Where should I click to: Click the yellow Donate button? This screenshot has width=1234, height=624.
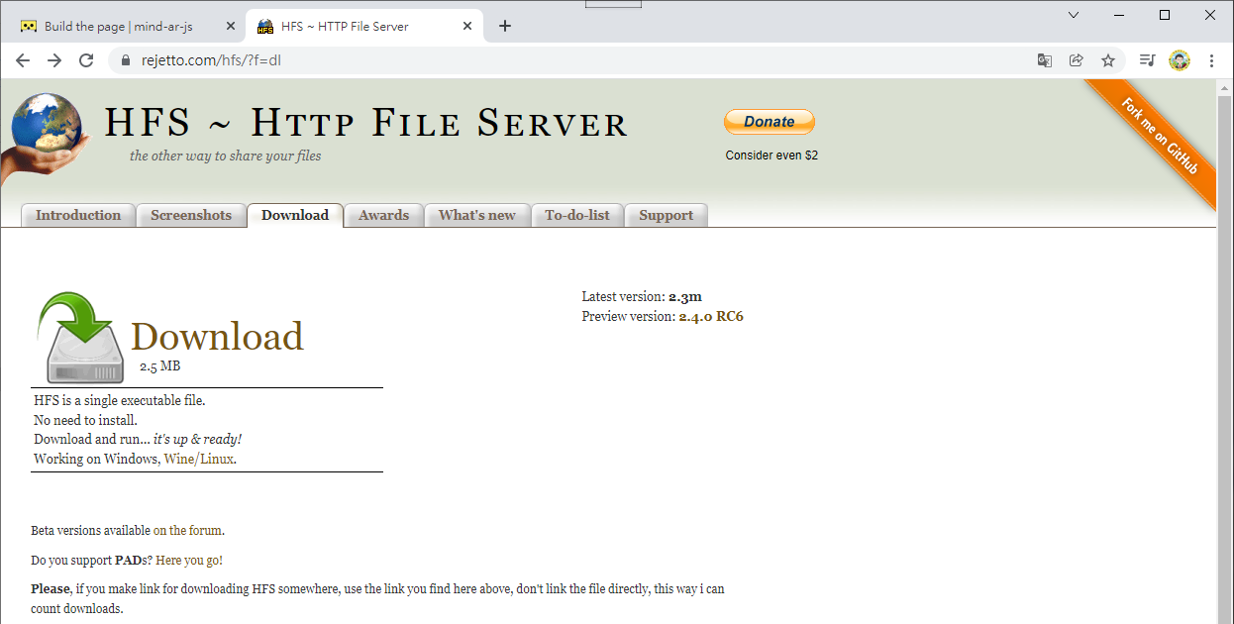coord(770,122)
